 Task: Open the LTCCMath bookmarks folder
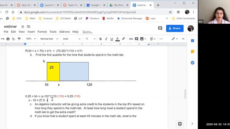(63, 18)
